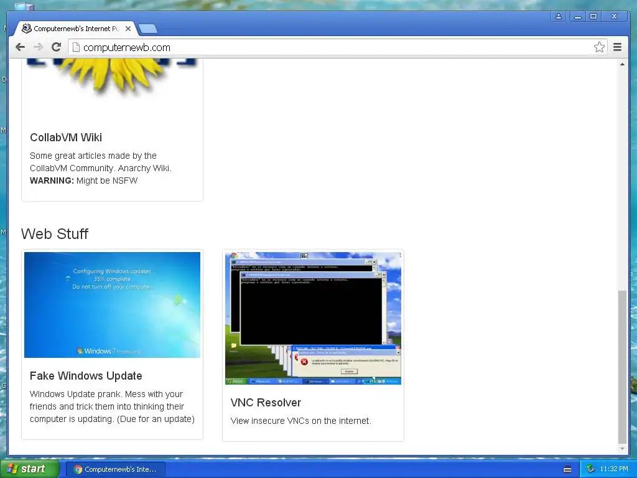Maximize the Chrome window
637x478 pixels.
(x=593, y=16)
